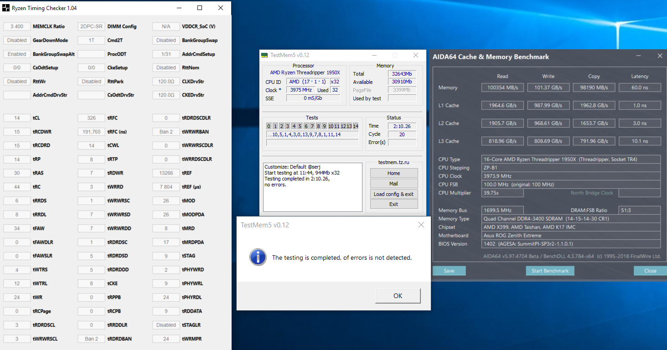Click the Memory Read result field
The height and width of the screenshot is (350, 667).
[x=502, y=87]
